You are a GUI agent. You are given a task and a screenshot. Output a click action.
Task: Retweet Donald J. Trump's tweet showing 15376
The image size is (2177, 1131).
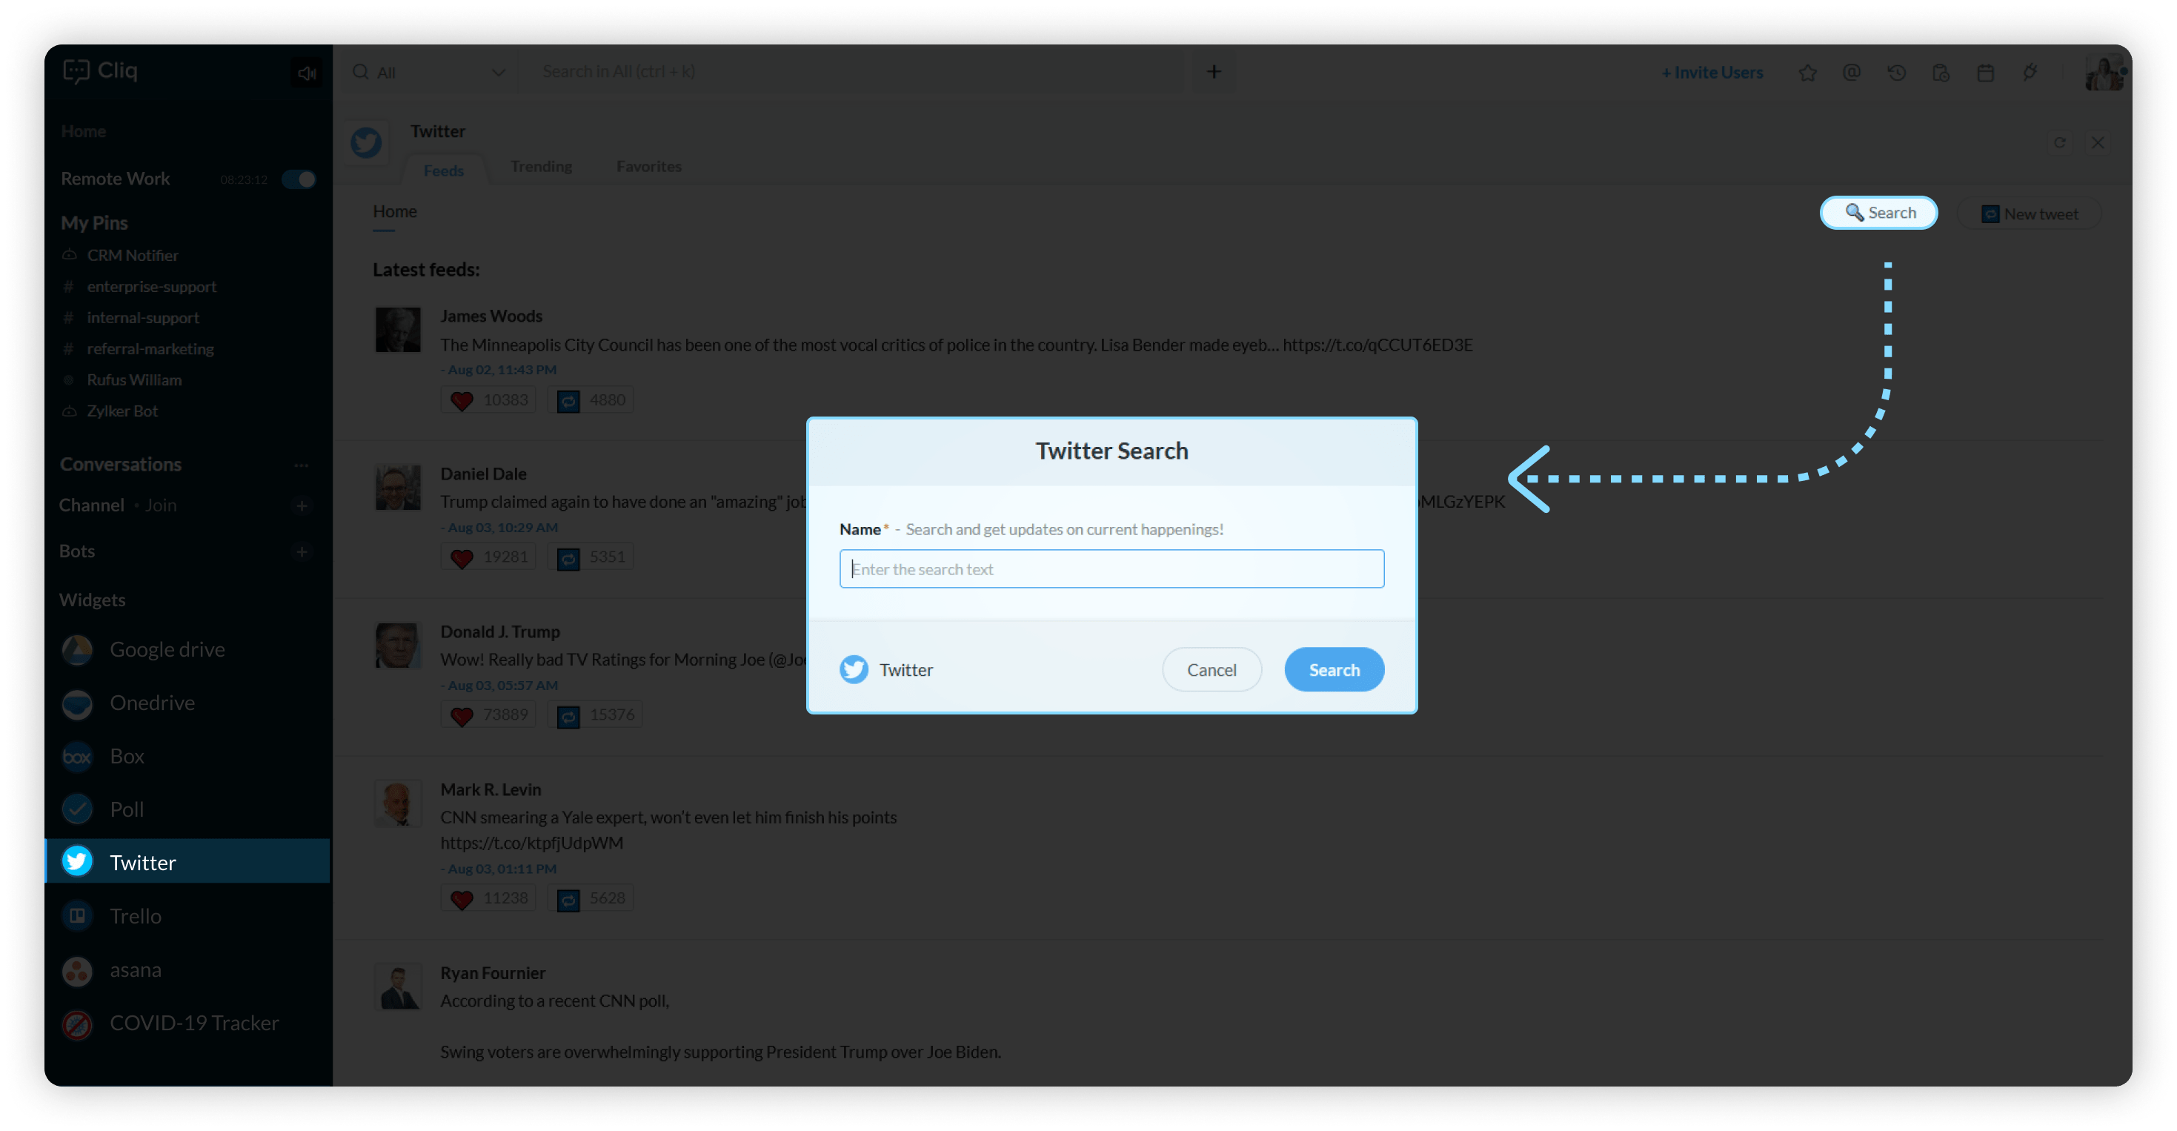tap(595, 715)
